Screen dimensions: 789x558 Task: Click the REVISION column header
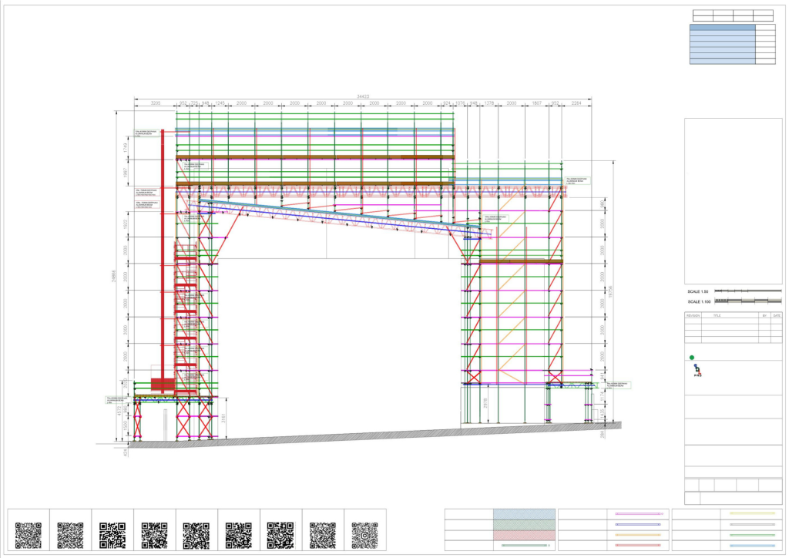tap(693, 315)
